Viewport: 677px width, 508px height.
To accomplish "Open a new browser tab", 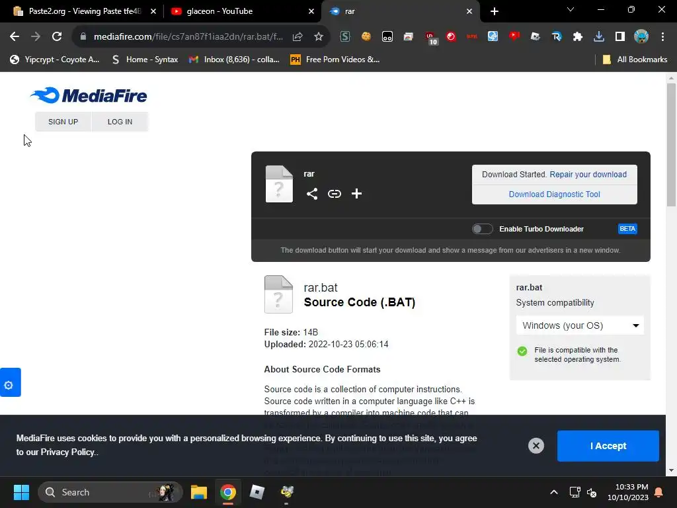I will coord(495,11).
